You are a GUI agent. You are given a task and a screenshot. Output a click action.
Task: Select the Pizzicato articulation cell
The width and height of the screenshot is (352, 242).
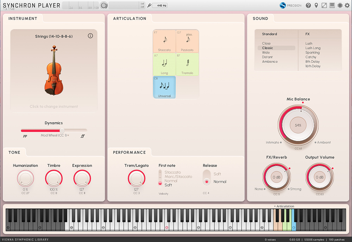187,41
